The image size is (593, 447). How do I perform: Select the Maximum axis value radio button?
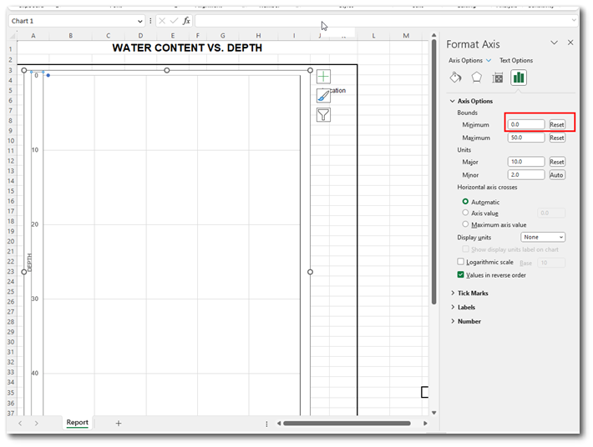click(x=465, y=224)
